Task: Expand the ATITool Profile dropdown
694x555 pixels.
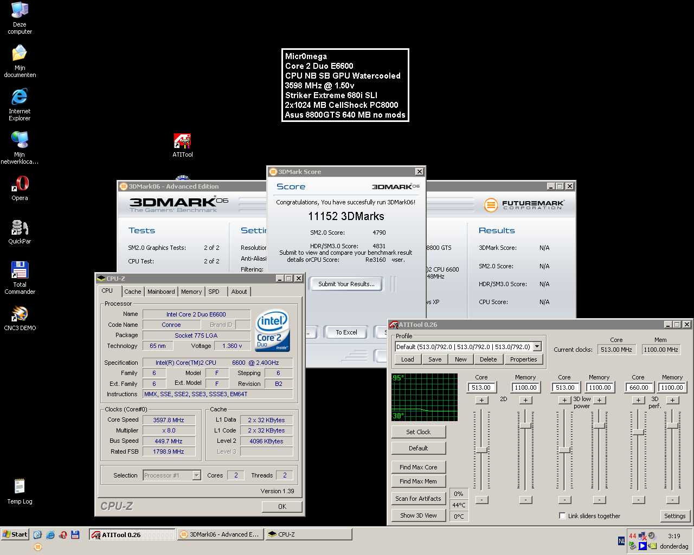Action: click(537, 346)
